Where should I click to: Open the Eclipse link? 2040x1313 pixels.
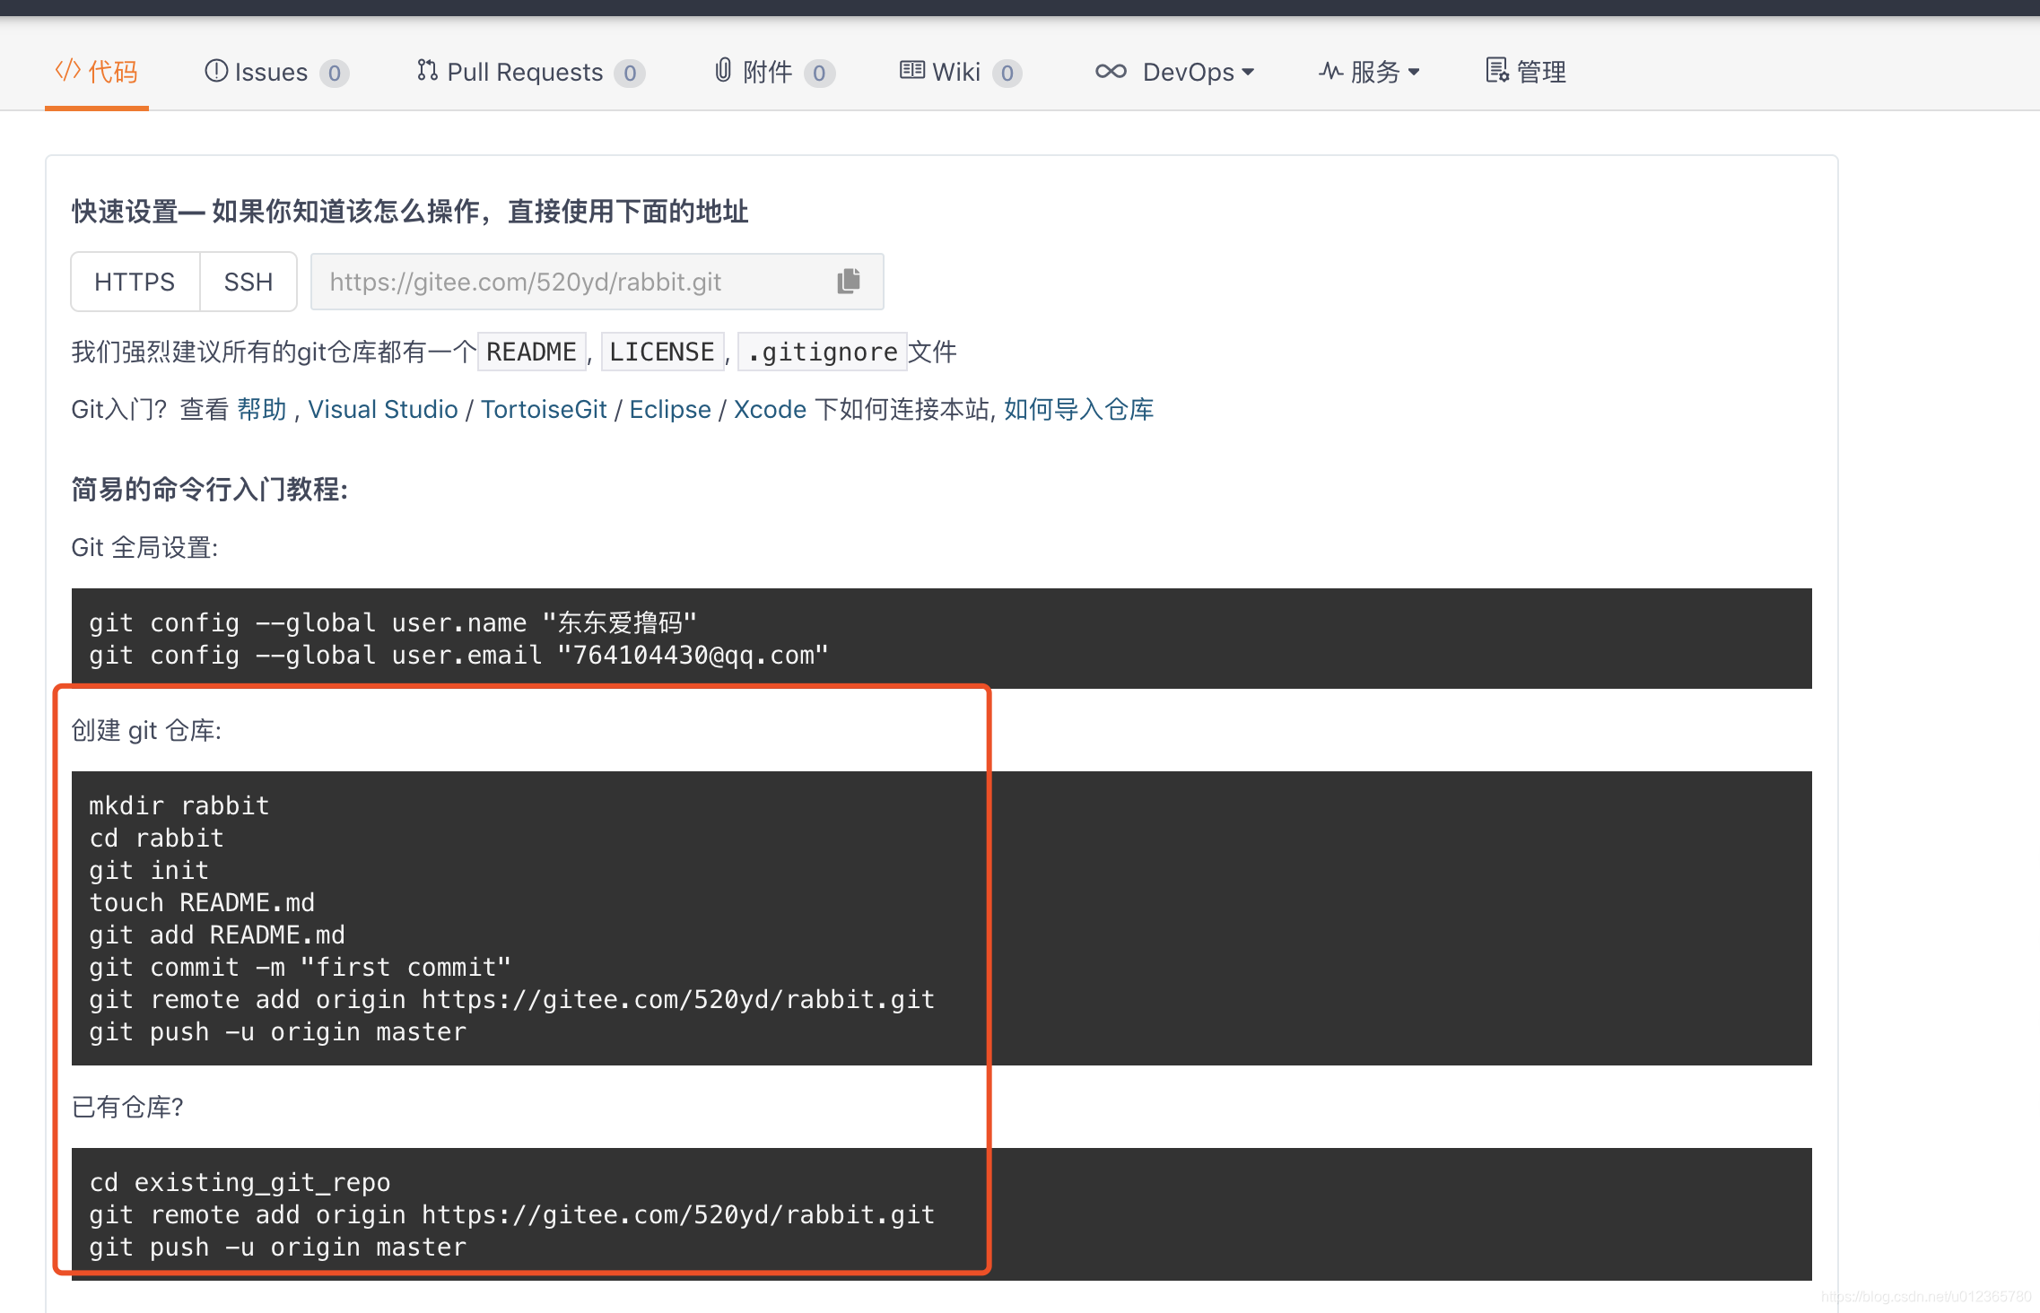(x=670, y=409)
